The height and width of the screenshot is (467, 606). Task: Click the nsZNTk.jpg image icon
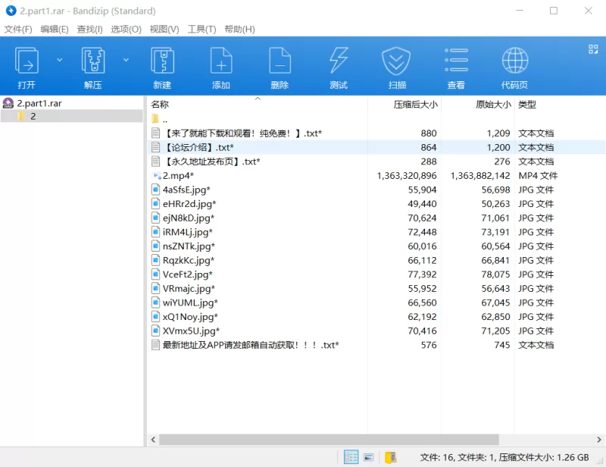[155, 246]
